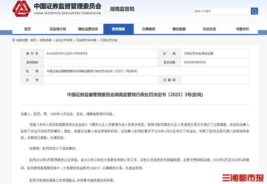Click the index number bm56000001/2025-00004458
The width and height of the screenshot is (267, 184).
click(67, 54)
